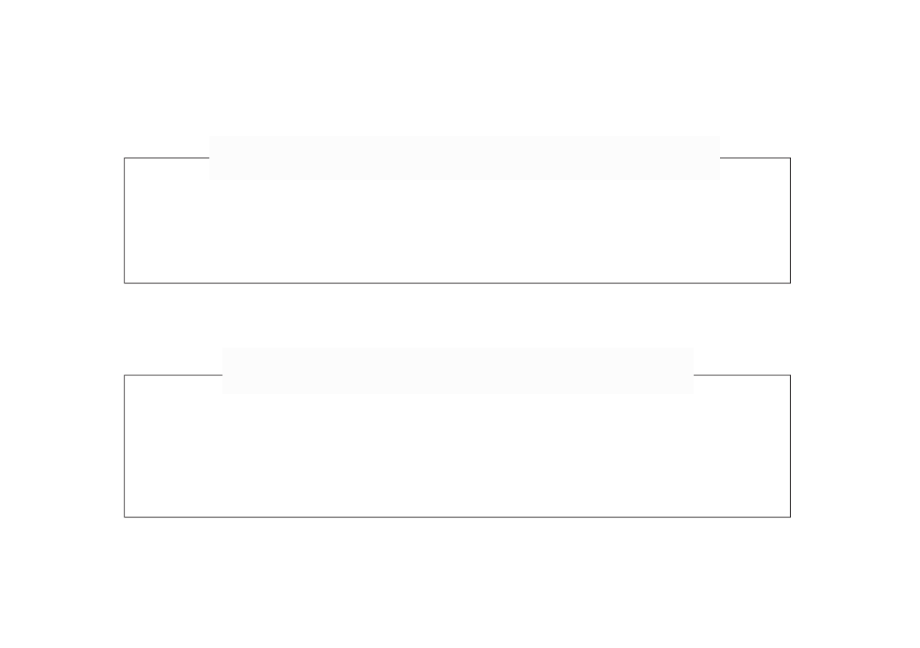This screenshot has width=920, height=648.
Task: Click the upper gray header bar
Action: pyautogui.click(x=463, y=158)
